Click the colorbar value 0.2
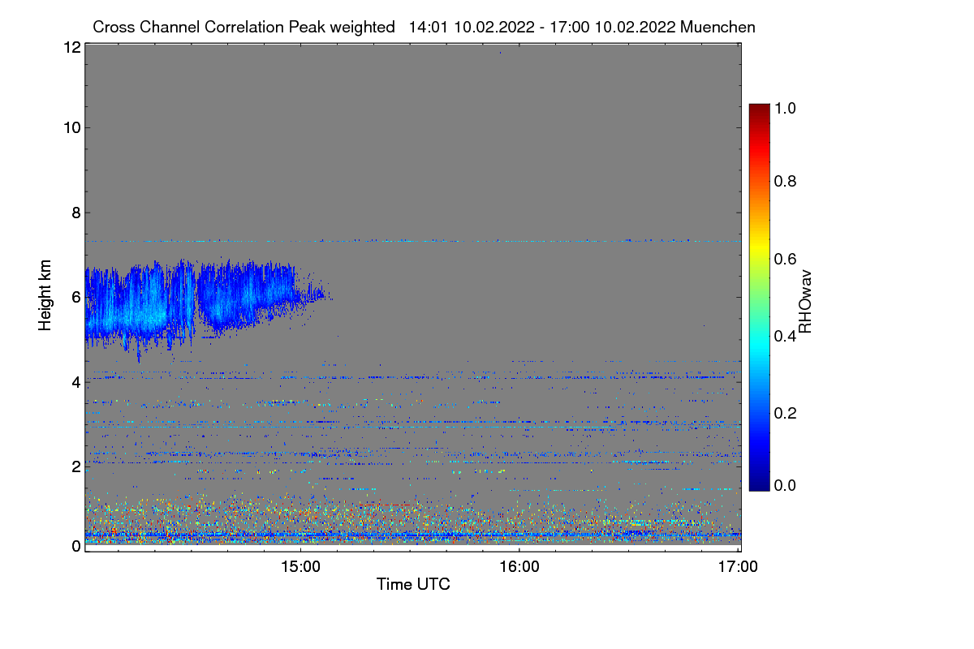This screenshot has height=649, width=974. tap(787, 413)
